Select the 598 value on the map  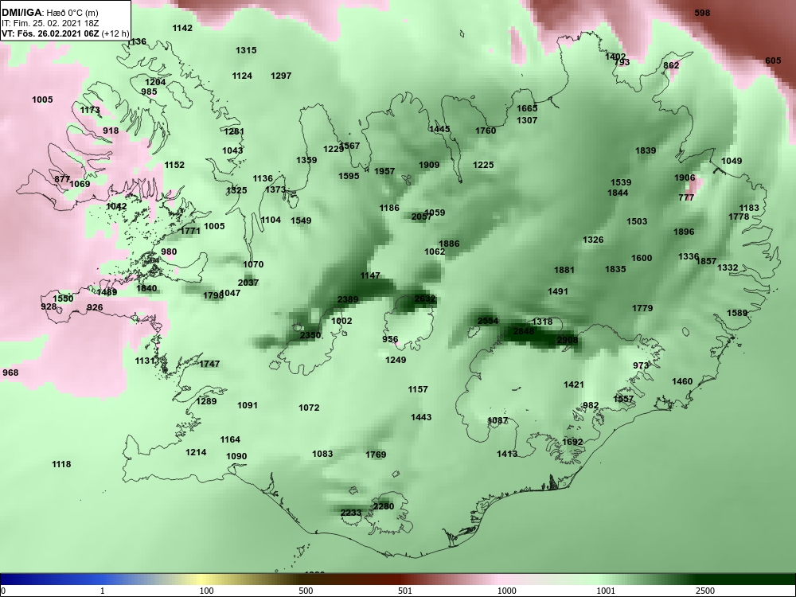click(702, 14)
